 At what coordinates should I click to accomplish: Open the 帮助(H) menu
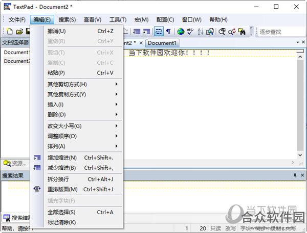[x=218, y=20]
